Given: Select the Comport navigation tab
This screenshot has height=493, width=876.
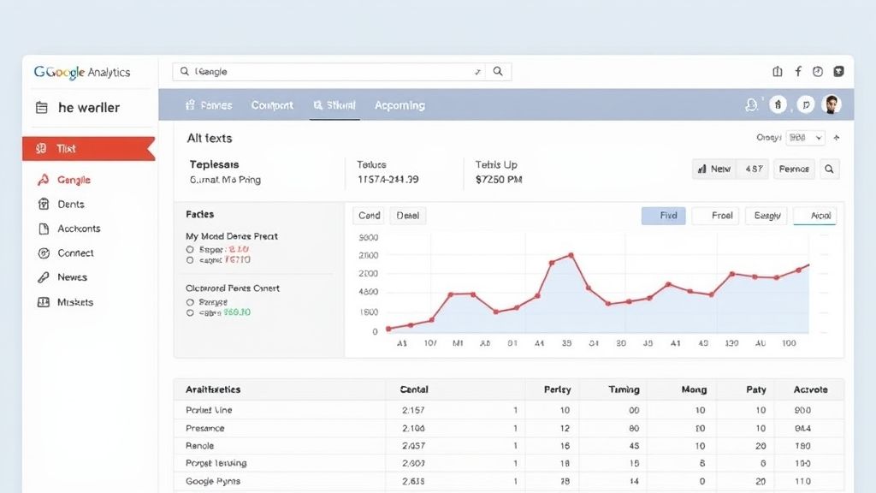Looking at the screenshot, I should point(272,104).
